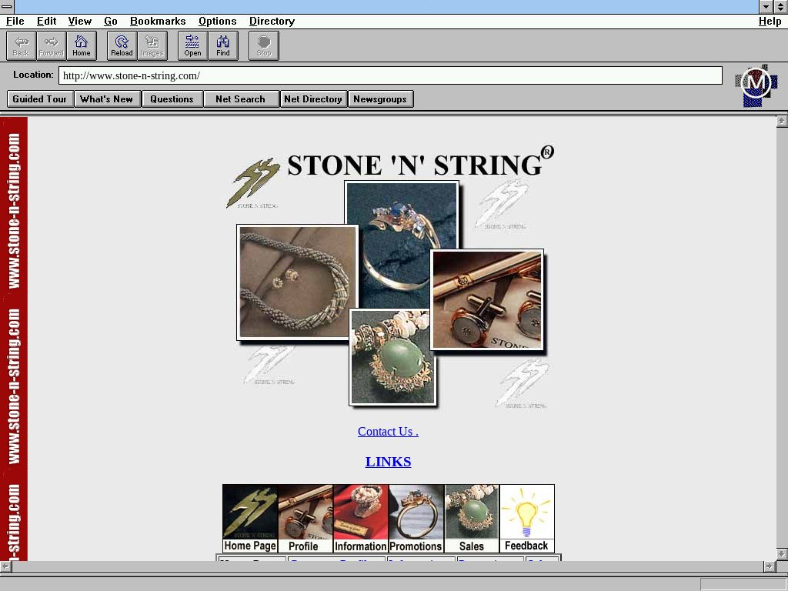Click the Location URL field
Screen dimensions: 788x591
click(x=390, y=75)
